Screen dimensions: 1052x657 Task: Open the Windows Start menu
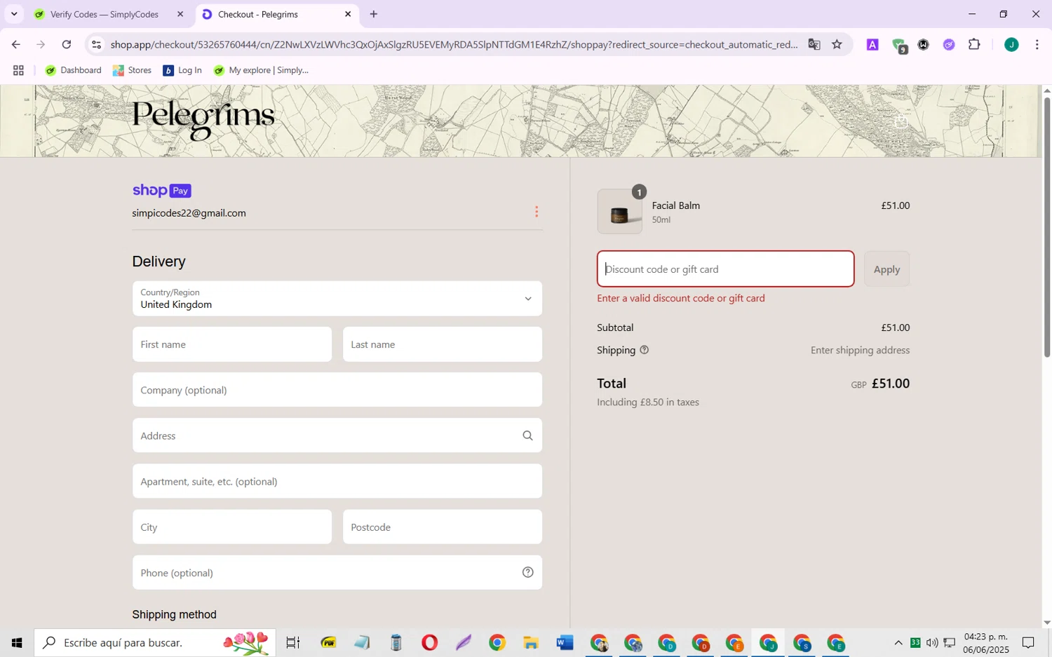pyautogui.click(x=17, y=642)
